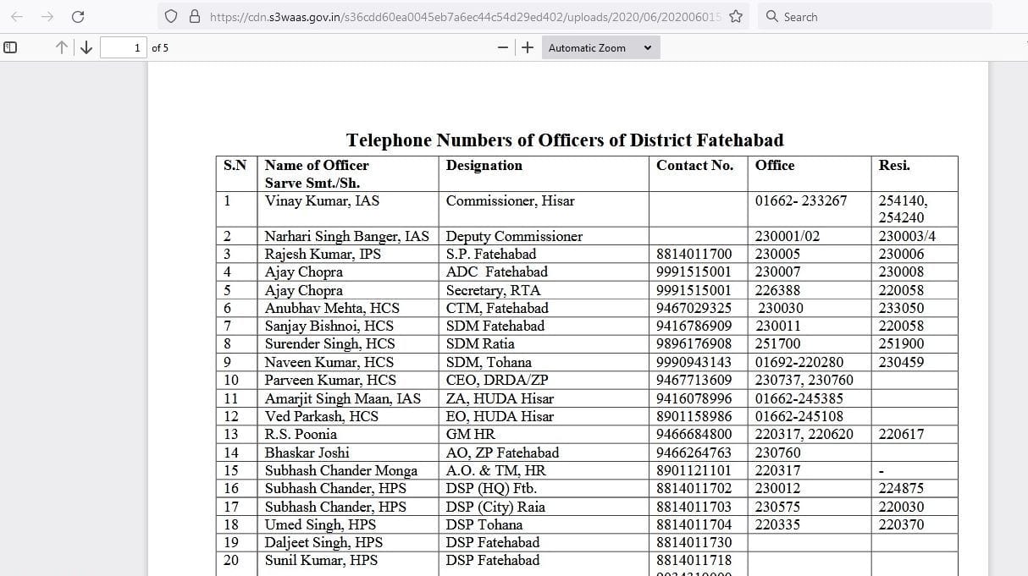The image size is (1028, 576).
Task: Click designation 'SDM Ratia'
Action: [480, 343]
